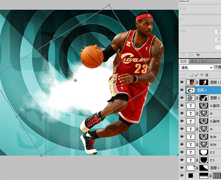The image size is (221, 180).
Task: Click the 图层 2 layer content thumbnail
Action: click(190, 98)
